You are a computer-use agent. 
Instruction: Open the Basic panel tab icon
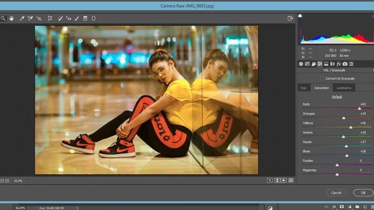(x=301, y=64)
